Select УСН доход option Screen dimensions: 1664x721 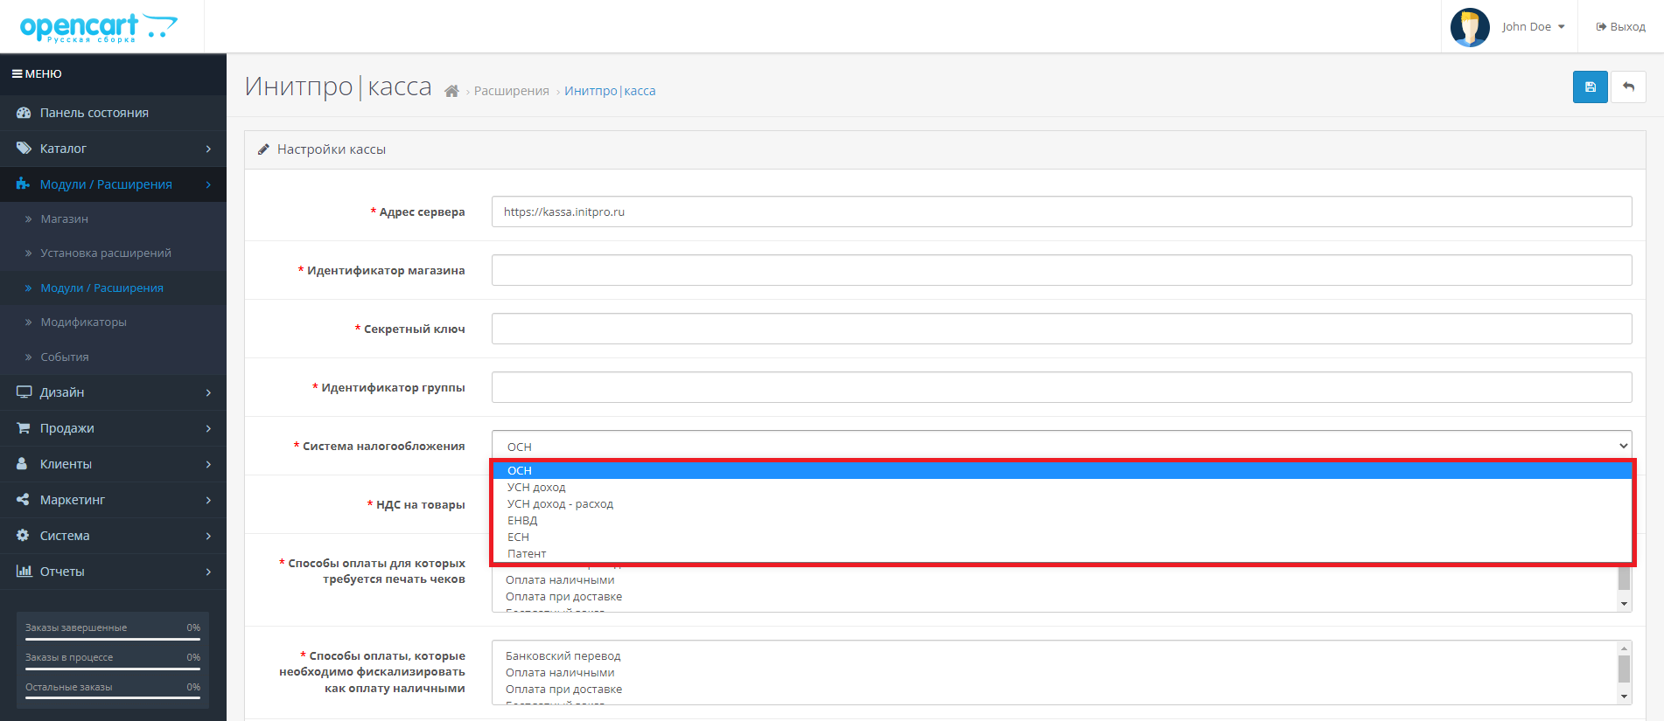pos(1063,488)
